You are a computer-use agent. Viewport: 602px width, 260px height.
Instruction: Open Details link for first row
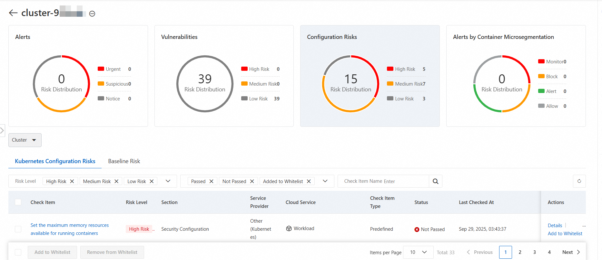click(x=555, y=226)
